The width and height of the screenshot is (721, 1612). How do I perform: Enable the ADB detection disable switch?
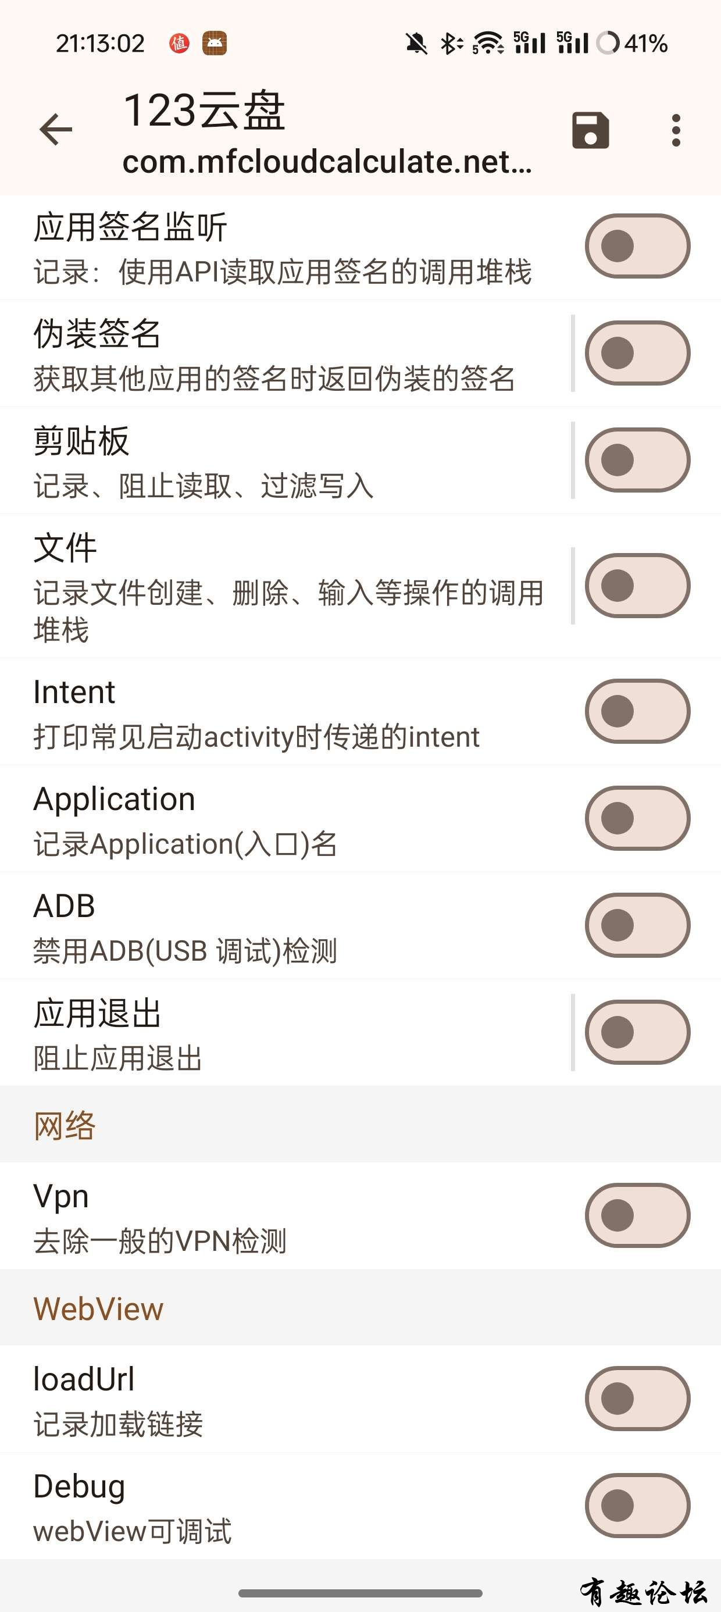[x=637, y=925]
